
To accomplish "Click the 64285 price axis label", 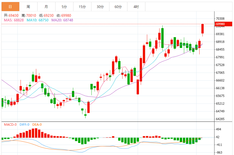I will pos(220,119).
